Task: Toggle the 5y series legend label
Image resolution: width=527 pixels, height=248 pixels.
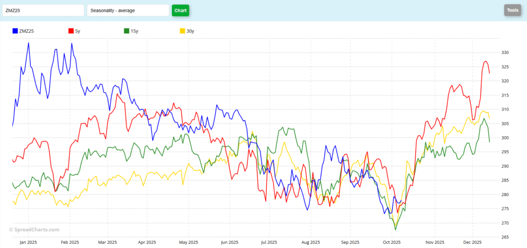Action: [78, 31]
